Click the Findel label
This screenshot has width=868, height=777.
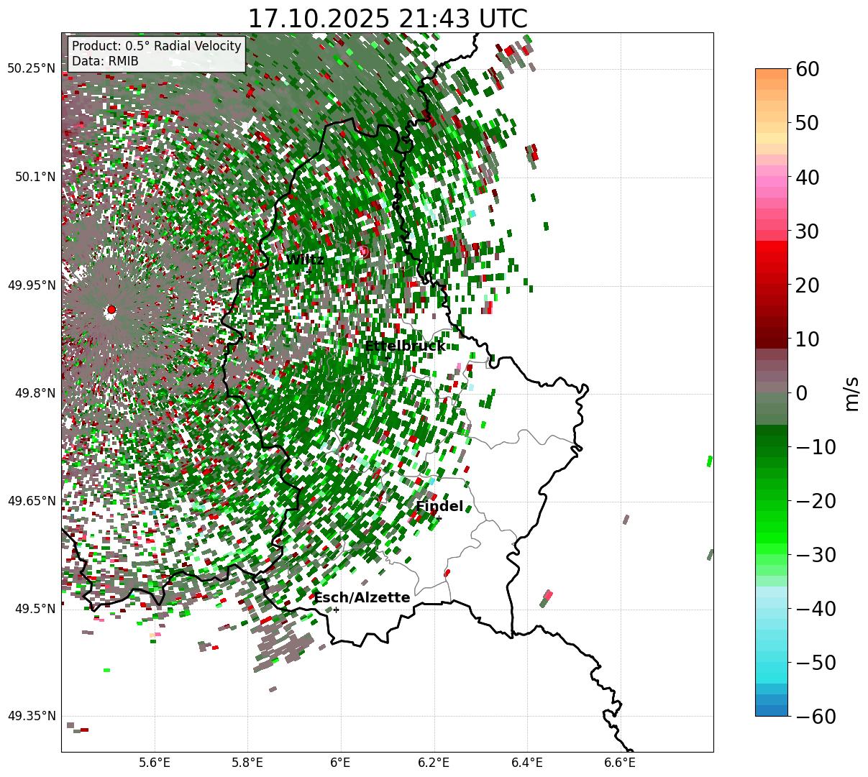(439, 507)
